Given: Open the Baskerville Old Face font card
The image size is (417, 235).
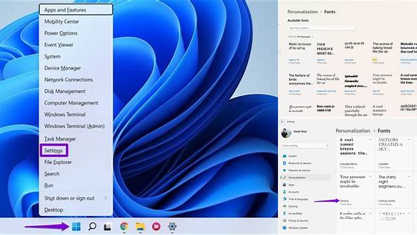Looking at the screenshot, I should (x=328, y=85).
